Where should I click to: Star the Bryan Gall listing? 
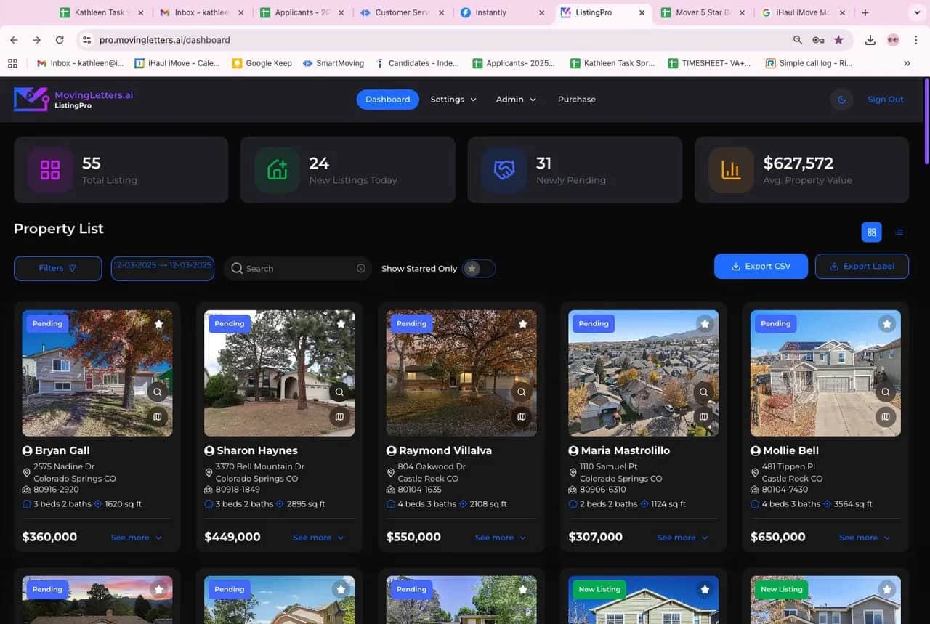pyautogui.click(x=158, y=324)
